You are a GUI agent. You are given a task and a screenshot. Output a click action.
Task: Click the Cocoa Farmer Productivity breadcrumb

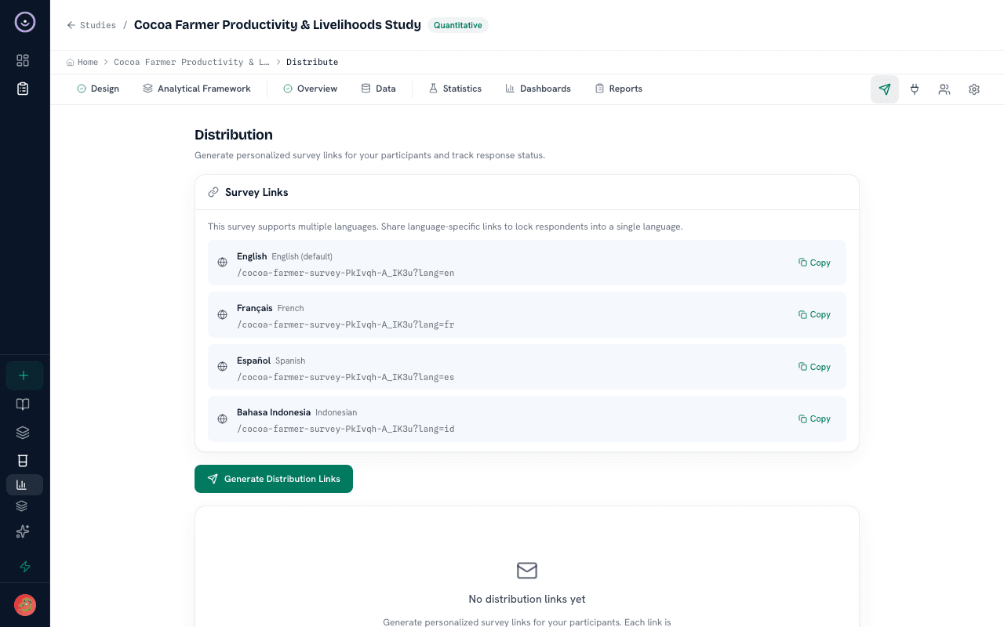click(191, 62)
